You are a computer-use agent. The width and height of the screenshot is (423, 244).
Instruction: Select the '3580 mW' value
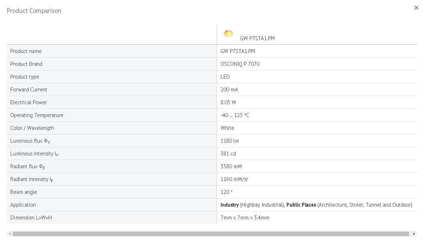[231, 166]
